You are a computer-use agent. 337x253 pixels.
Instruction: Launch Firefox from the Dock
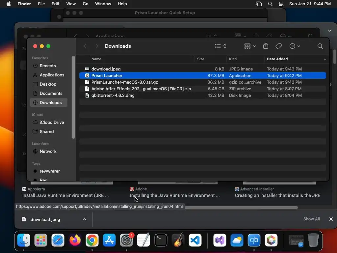tap(75, 240)
